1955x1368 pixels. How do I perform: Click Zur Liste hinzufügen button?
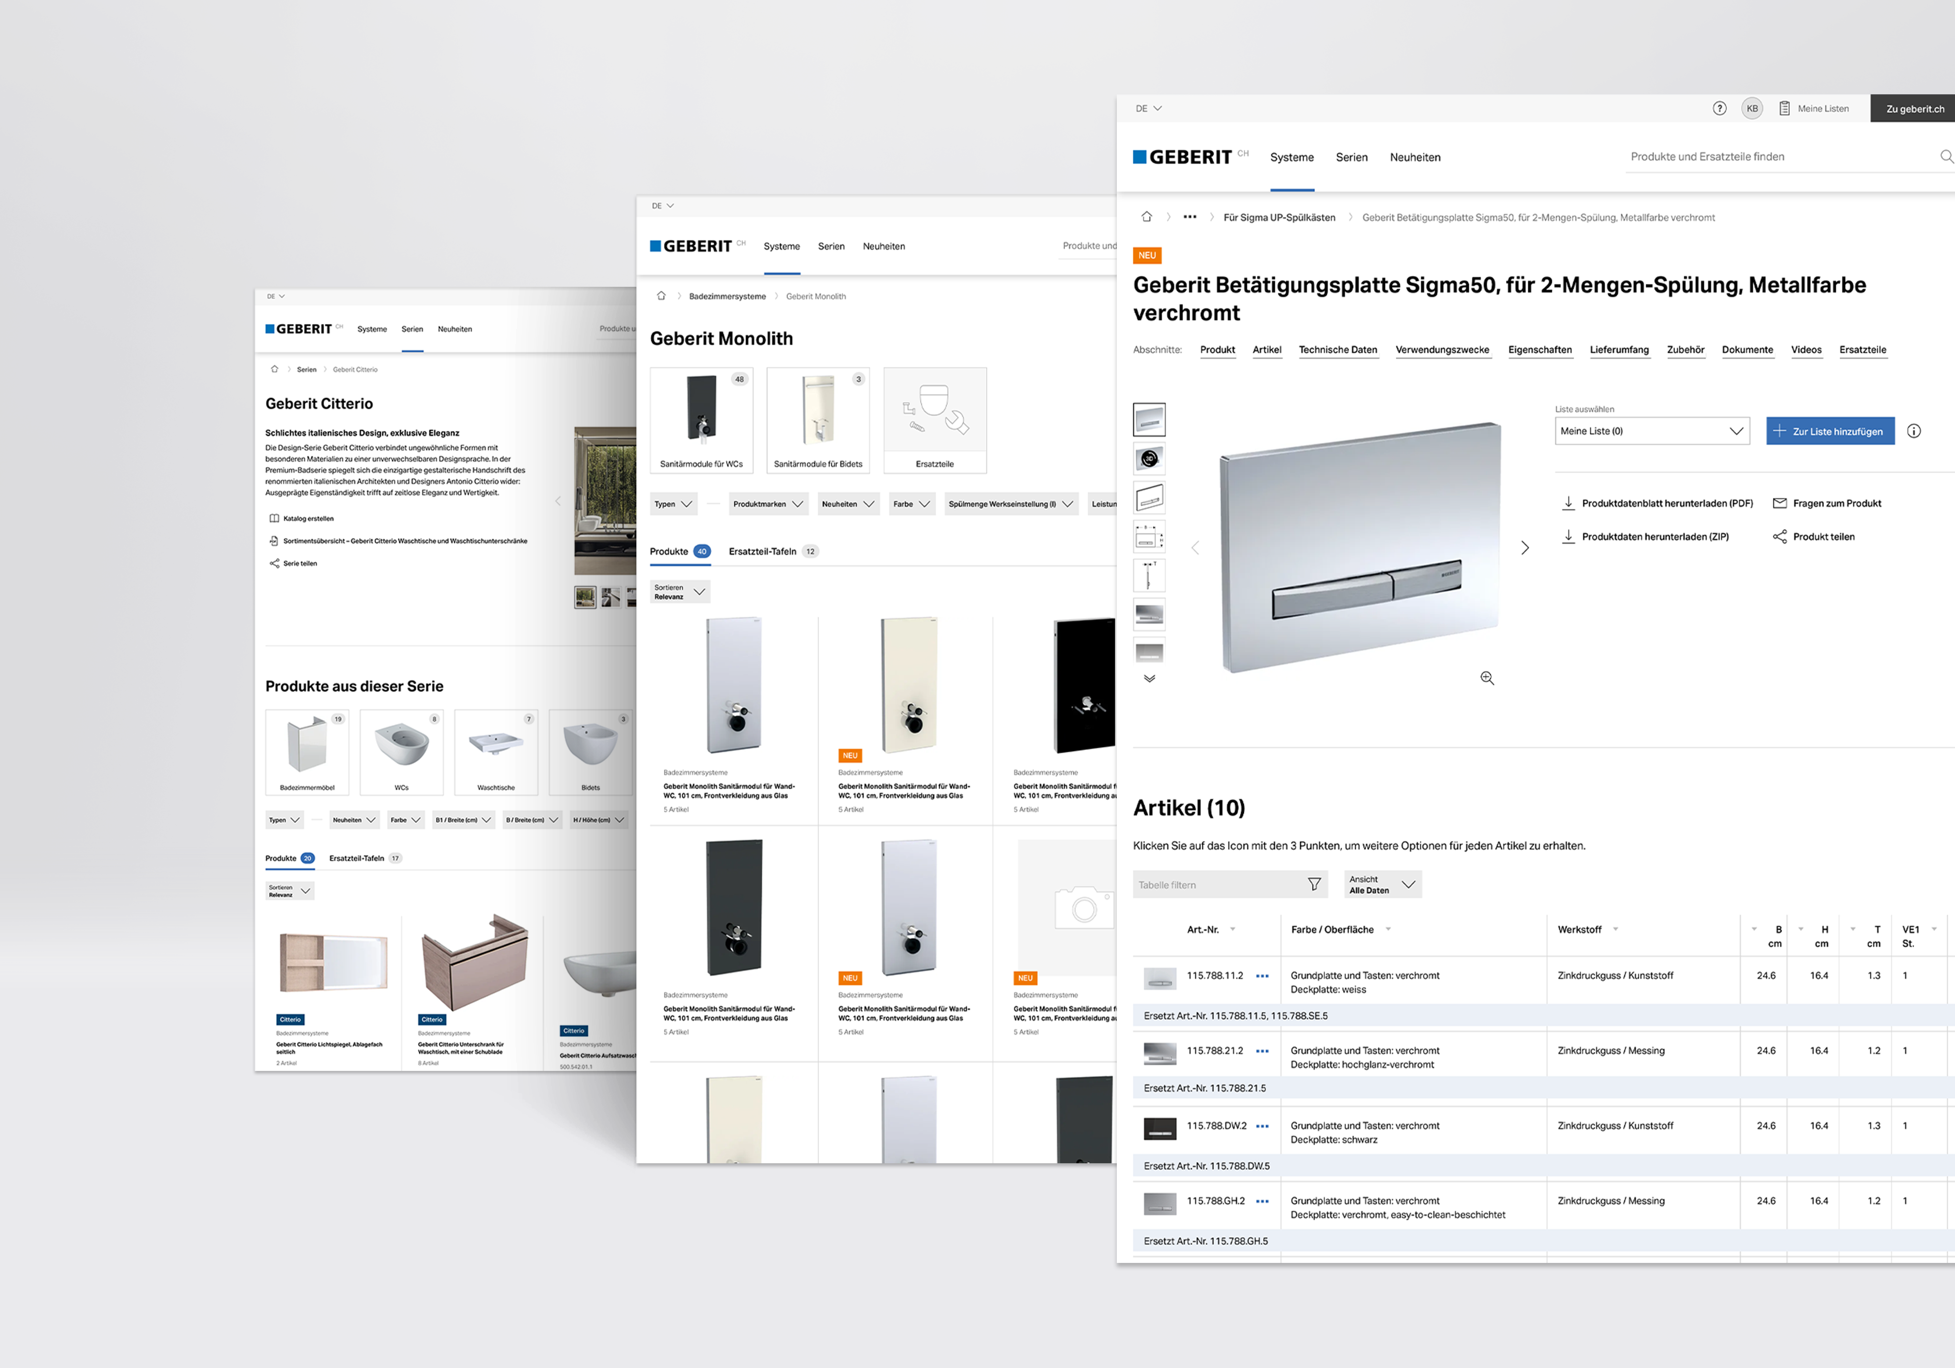click(x=1830, y=431)
